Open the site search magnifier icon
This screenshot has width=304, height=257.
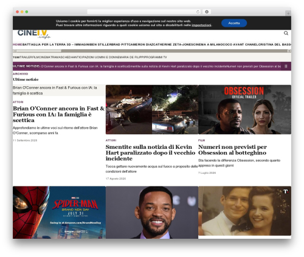286,33
